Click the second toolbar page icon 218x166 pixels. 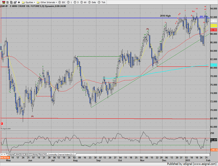click(8, 2)
